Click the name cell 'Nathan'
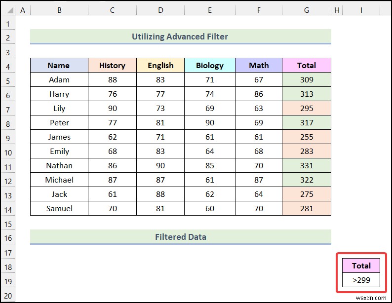 pos(59,165)
